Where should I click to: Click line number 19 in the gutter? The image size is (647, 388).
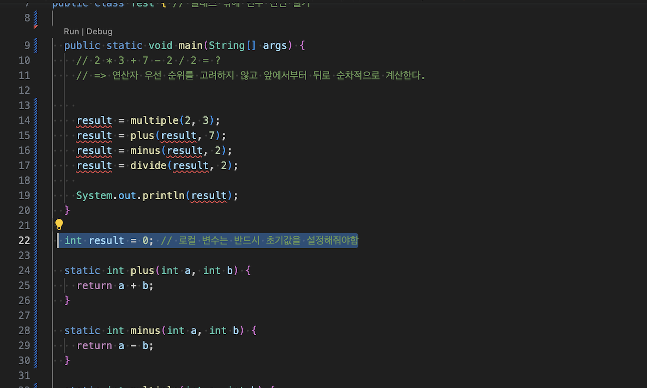point(24,195)
